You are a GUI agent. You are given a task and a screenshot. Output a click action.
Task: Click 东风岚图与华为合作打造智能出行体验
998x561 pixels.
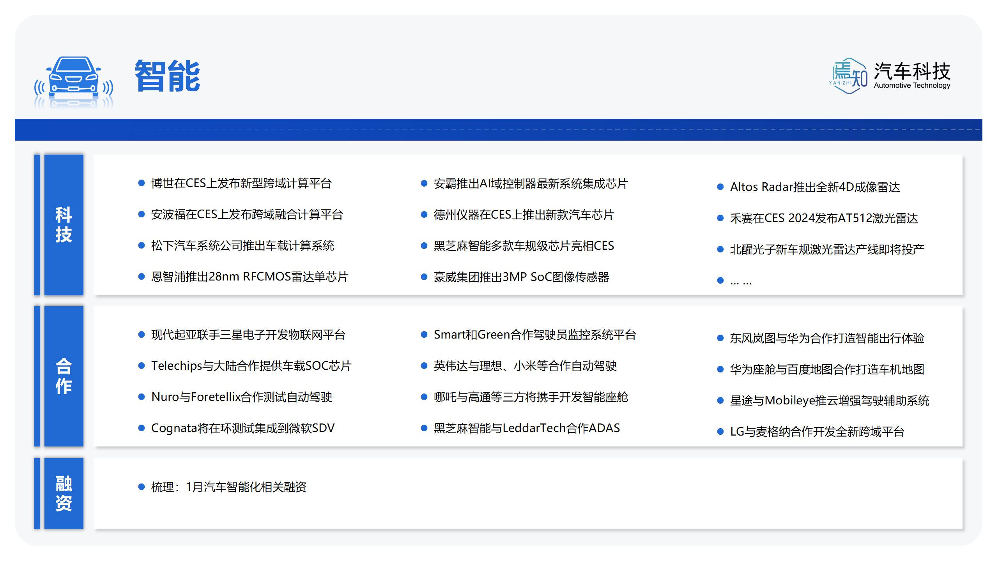point(827,338)
